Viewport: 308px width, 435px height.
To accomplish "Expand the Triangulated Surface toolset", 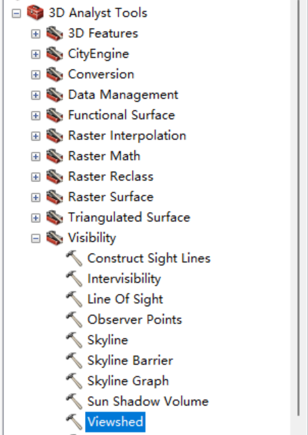I will tap(35, 217).
